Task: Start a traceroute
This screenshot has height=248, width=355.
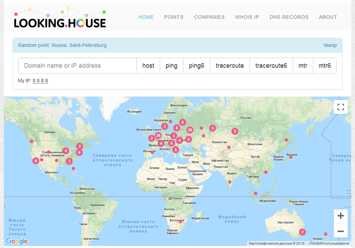Action: point(230,66)
